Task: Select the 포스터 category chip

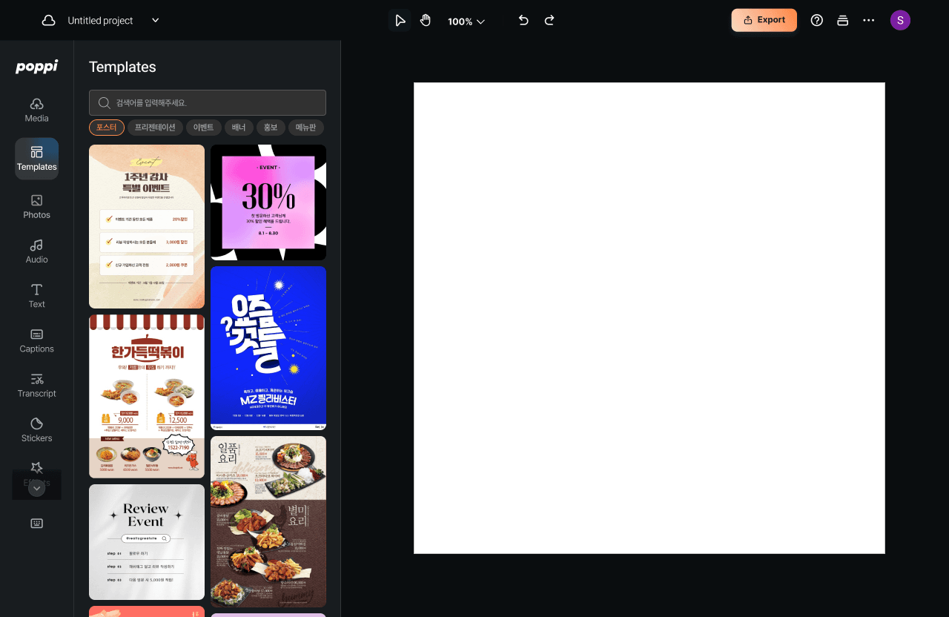Action: [107, 128]
